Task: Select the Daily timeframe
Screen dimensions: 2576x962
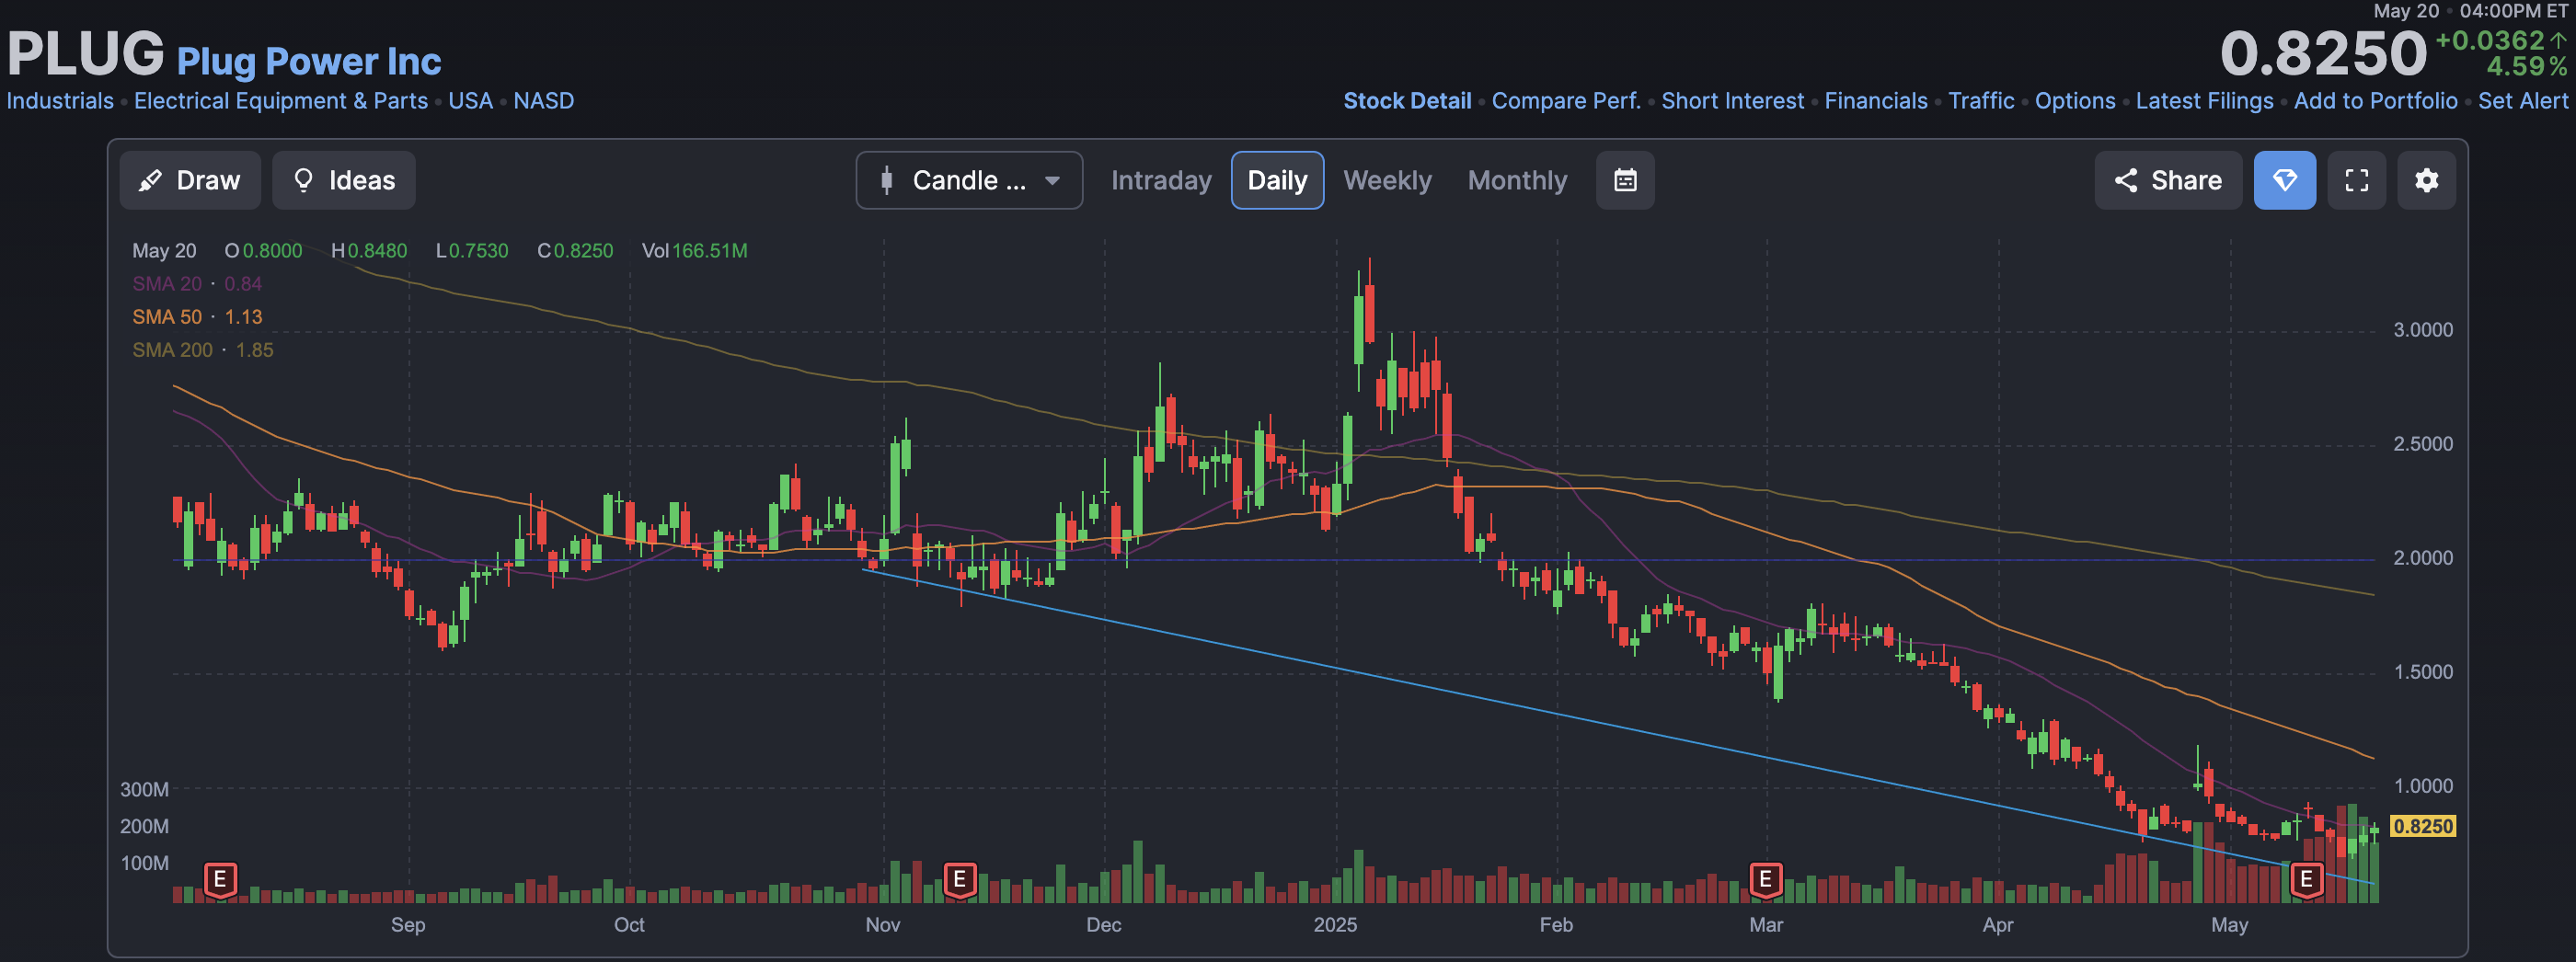Action: [x=1277, y=180]
